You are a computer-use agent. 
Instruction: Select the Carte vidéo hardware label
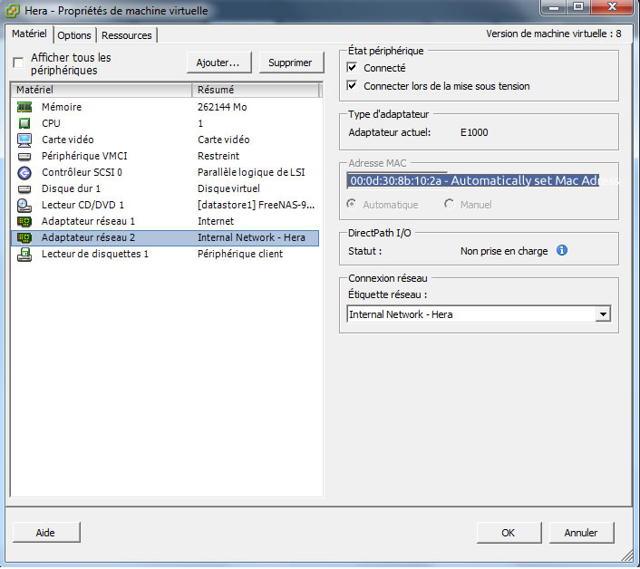tap(68, 140)
